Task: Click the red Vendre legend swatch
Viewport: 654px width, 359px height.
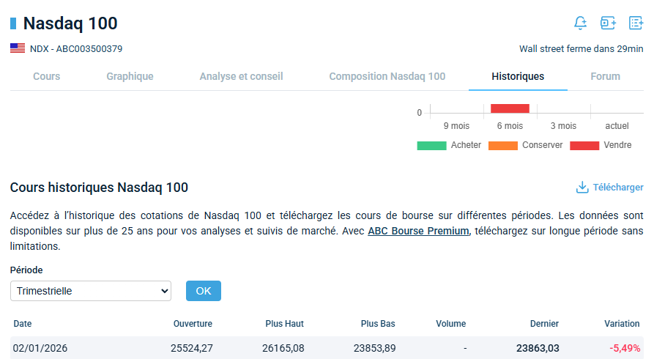Action: (x=584, y=145)
